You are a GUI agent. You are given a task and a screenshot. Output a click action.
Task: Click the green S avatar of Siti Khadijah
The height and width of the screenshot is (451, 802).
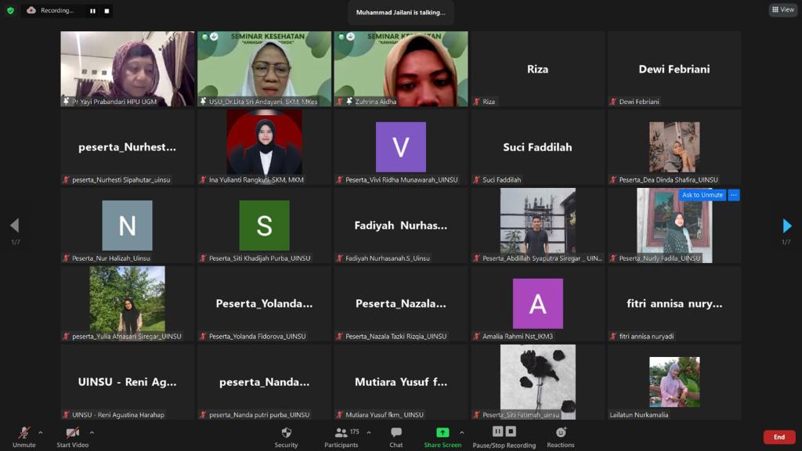click(x=265, y=225)
